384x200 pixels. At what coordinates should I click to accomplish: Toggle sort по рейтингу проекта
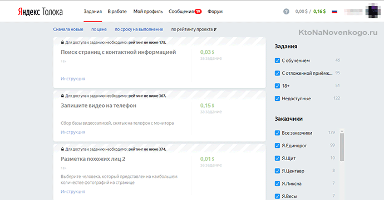[194, 29]
